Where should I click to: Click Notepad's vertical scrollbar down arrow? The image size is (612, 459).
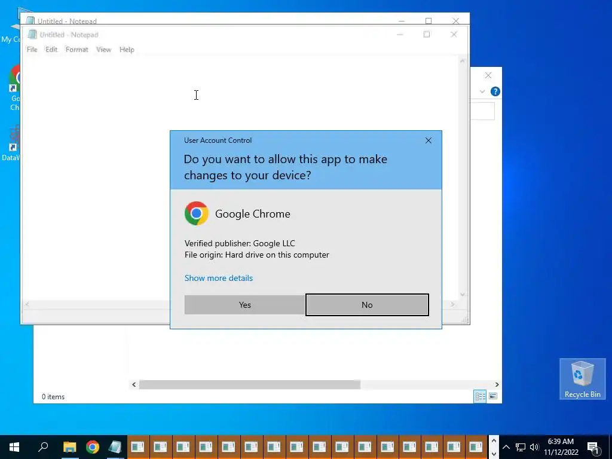pyautogui.click(x=463, y=294)
